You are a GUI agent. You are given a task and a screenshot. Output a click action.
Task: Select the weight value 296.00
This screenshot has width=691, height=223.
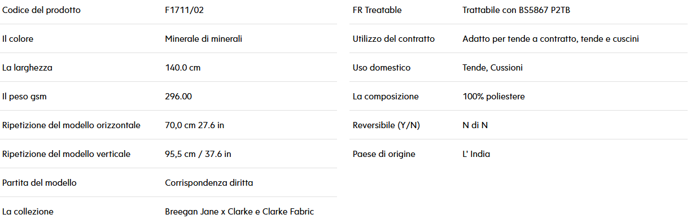coord(178,97)
